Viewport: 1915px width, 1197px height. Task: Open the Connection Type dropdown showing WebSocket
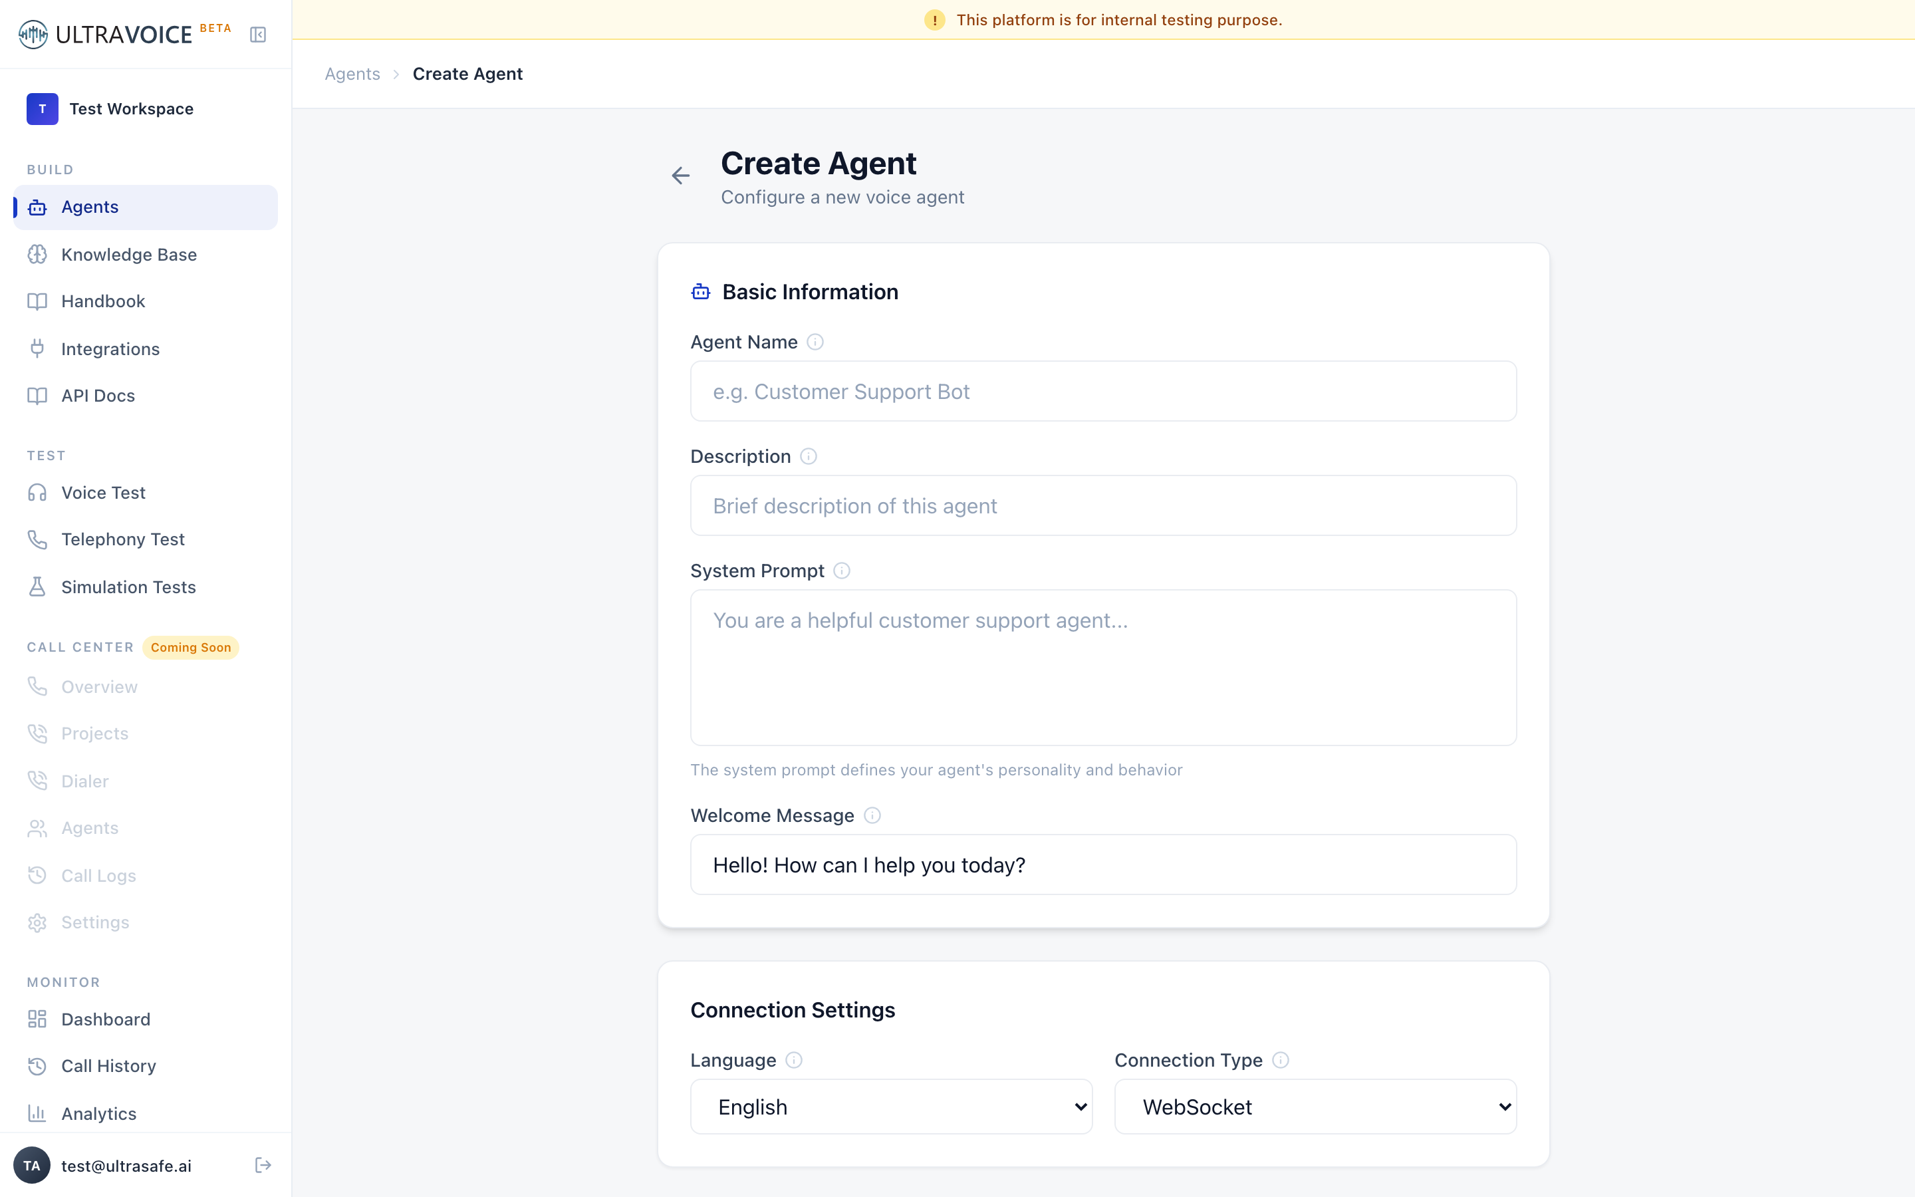click(x=1315, y=1107)
